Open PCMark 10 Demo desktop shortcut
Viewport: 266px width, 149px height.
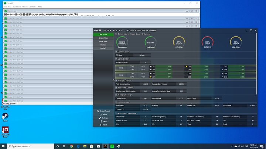(x=5, y=132)
